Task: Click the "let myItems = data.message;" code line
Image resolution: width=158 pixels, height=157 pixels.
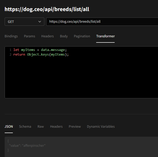Action: 40,50
